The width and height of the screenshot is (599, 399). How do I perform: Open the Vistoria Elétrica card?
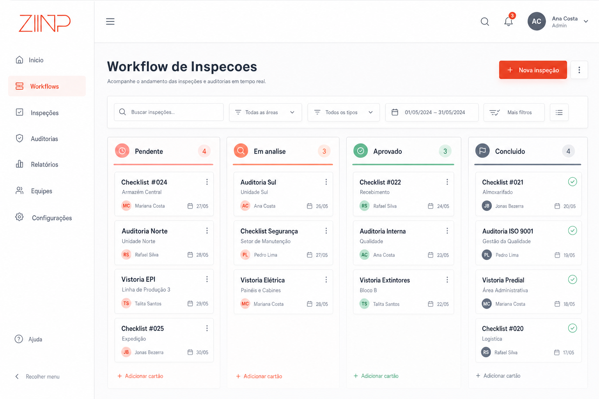[x=283, y=292]
